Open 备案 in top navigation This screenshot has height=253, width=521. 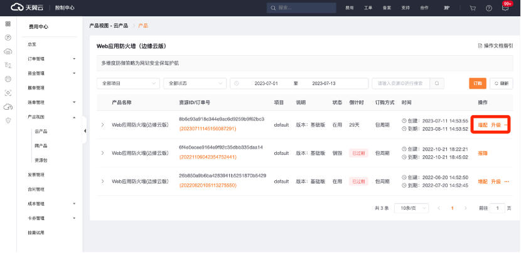tap(387, 8)
